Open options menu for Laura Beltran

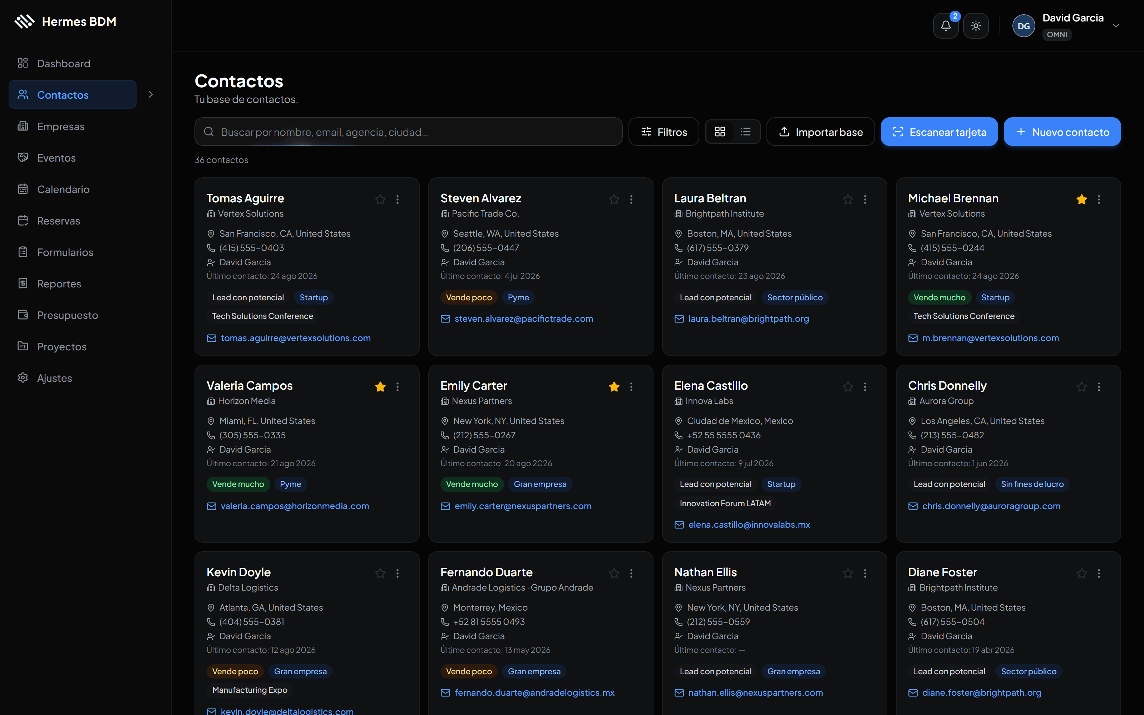point(865,199)
